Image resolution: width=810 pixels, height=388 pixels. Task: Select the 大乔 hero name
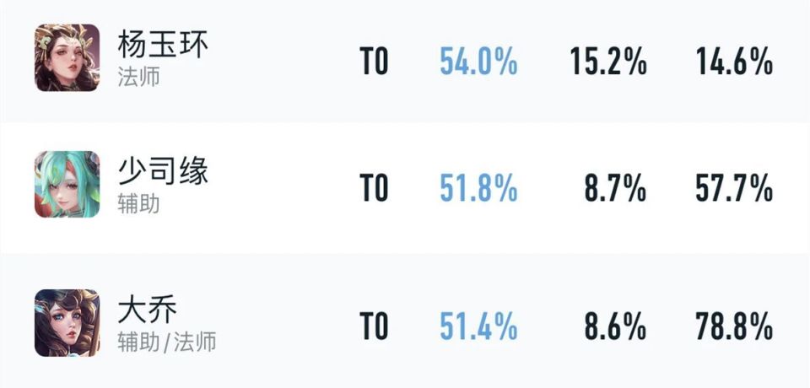click(x=147, y=309)
